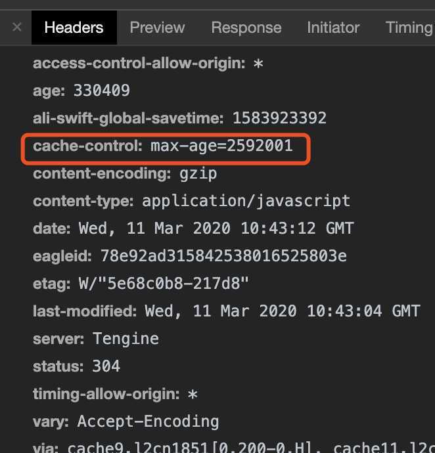Open the Timing tab
This screenshot has width=435, height=453.
[x=409, y=28]
